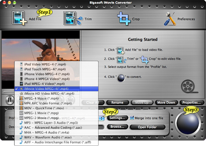Choose MPEG-1 Movie (*.mpg) format

(56, 113)
